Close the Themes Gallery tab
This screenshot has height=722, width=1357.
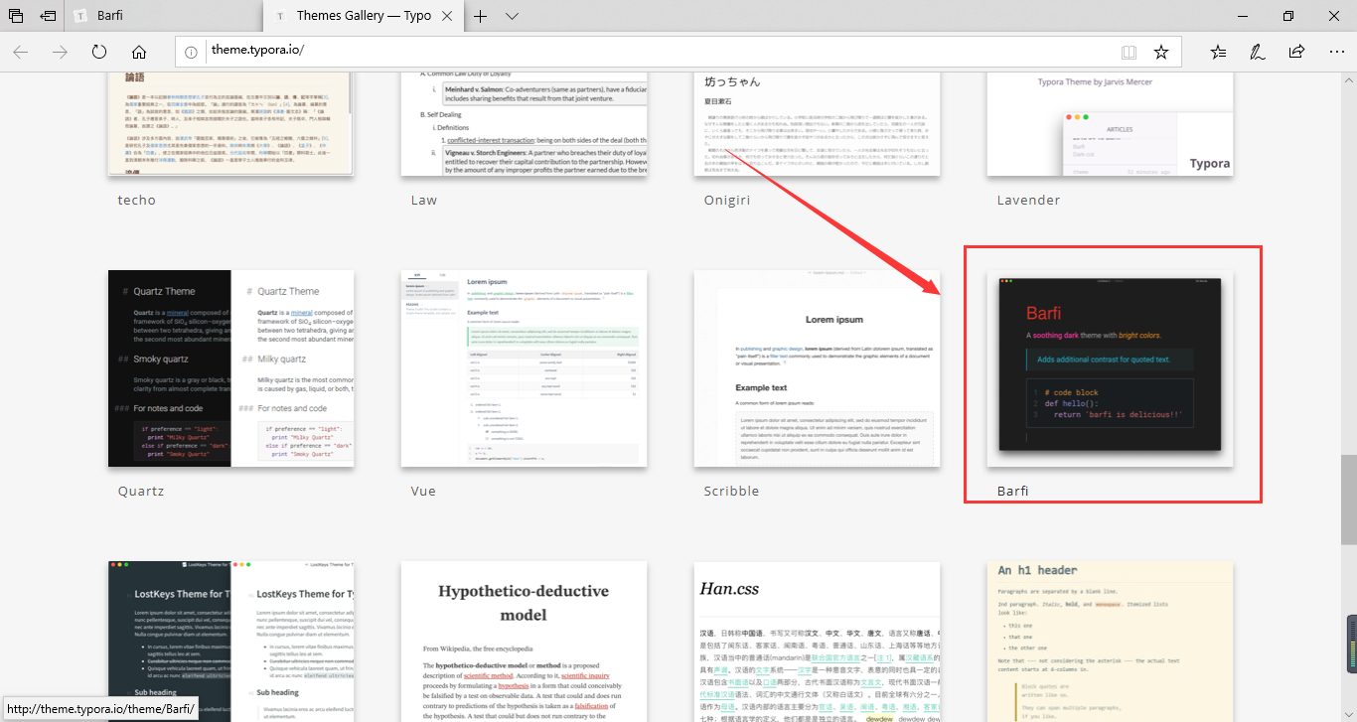coord(449,16)
